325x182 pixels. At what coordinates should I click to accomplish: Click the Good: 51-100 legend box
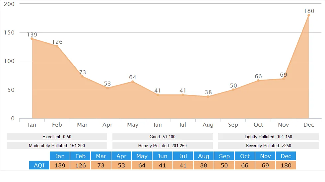(162, 137)
